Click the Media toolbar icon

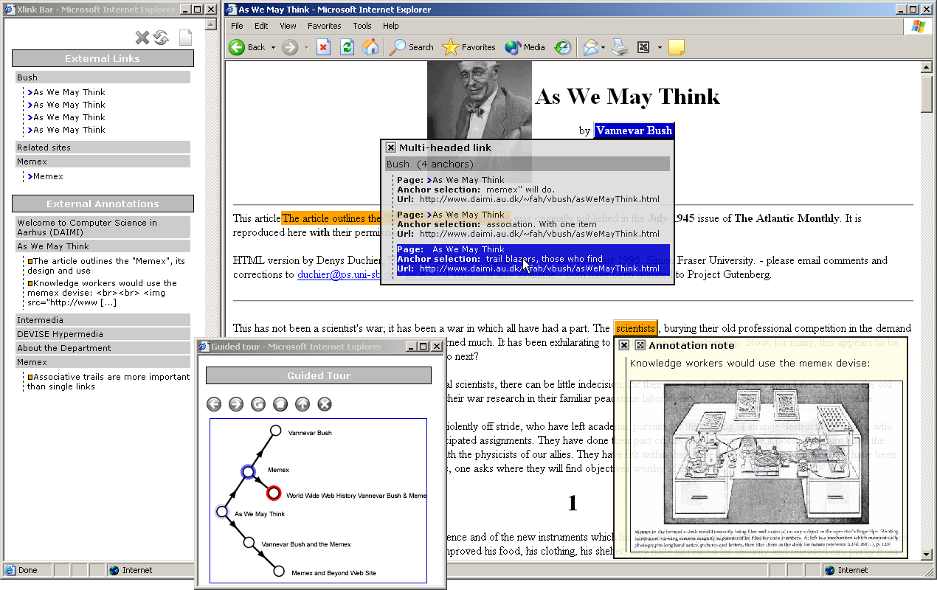click(x=524, y=46)
